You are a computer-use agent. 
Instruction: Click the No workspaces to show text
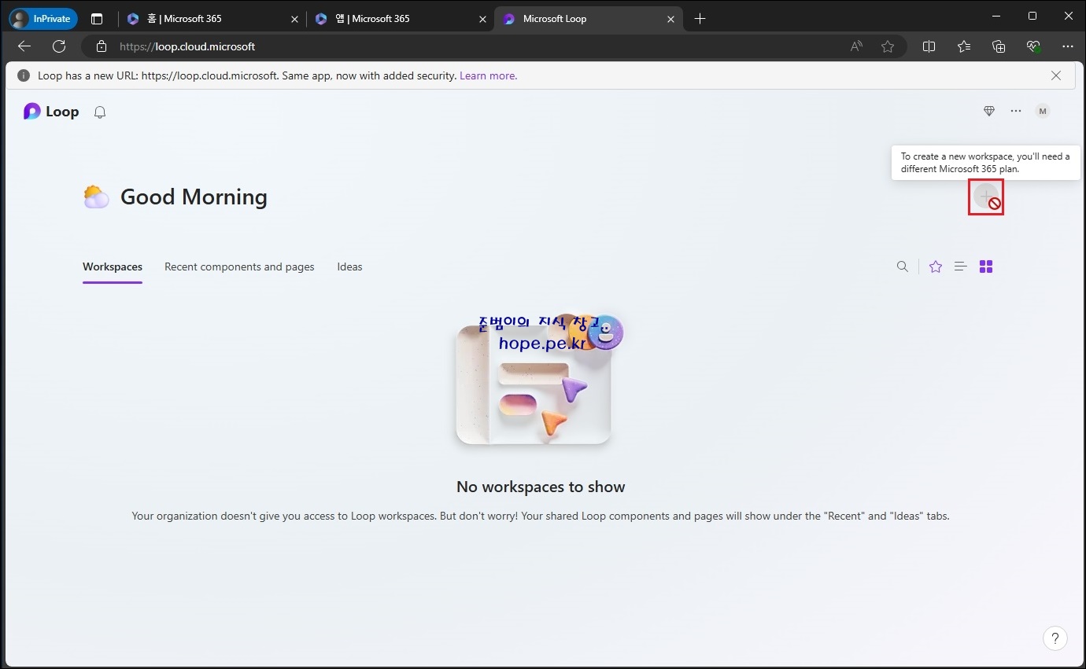541,487
